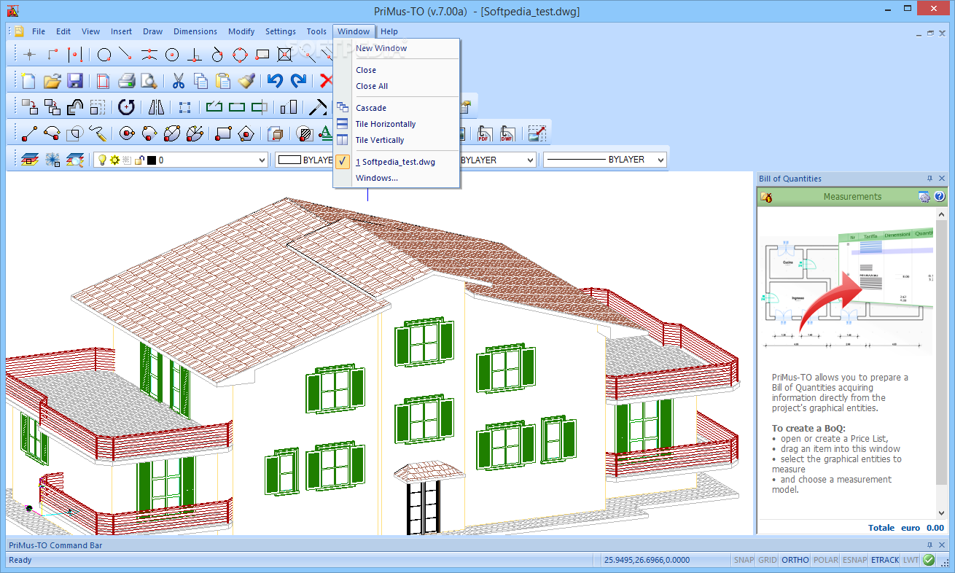Select the Freehand sketch pencil tool

tap(98, 133)
